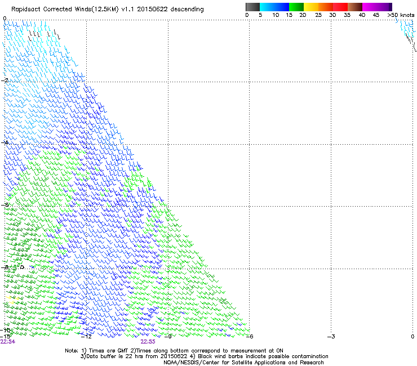The width and height of the screenshot is (417, 366).
Task: Click the magenta 40–45 knots legend segment
Action: pyautogui.click(x=370, y=7)
